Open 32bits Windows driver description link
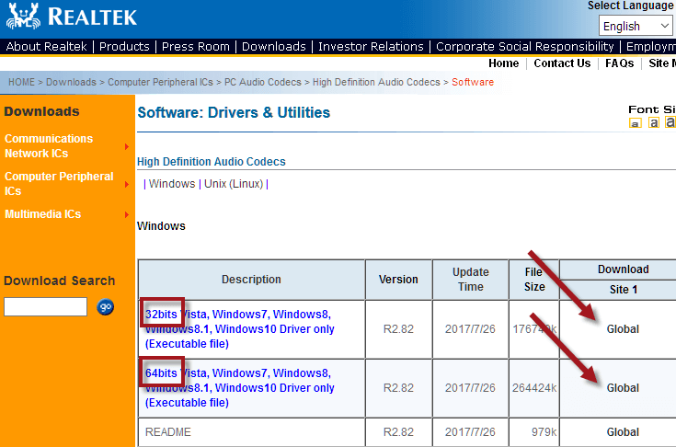This screenshot has width=676, height=447. coord(239,329)
